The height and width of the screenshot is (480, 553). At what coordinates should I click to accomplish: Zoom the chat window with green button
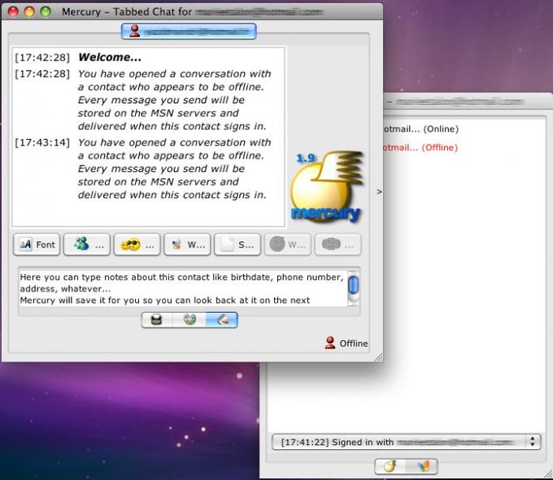(46, 11)
